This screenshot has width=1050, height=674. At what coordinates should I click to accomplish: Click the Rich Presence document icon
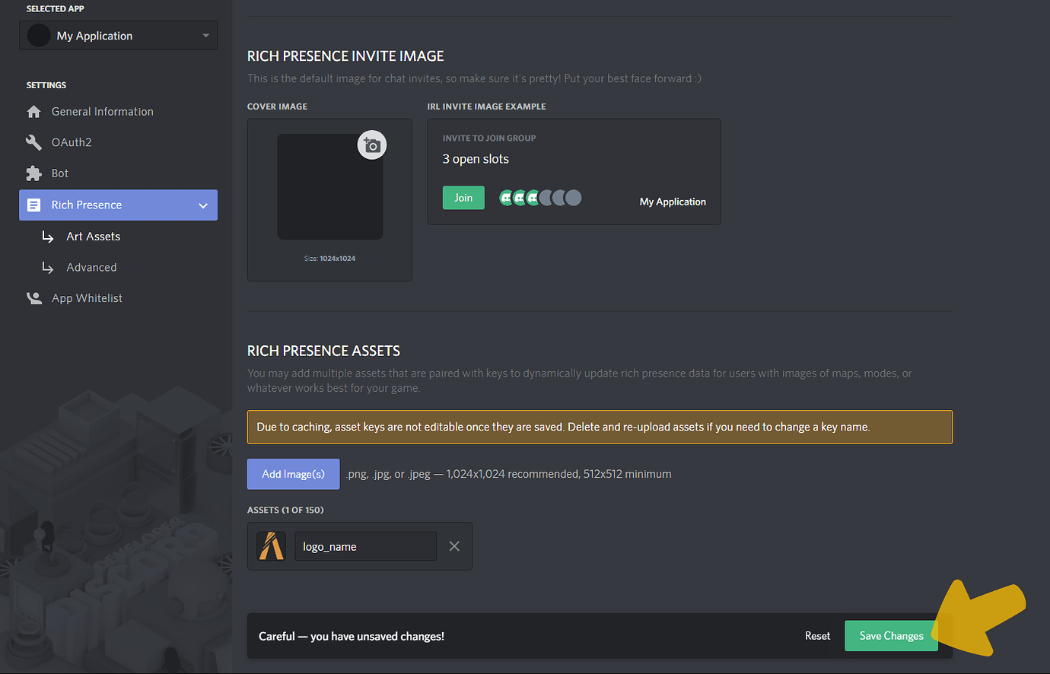click(33, 205)
